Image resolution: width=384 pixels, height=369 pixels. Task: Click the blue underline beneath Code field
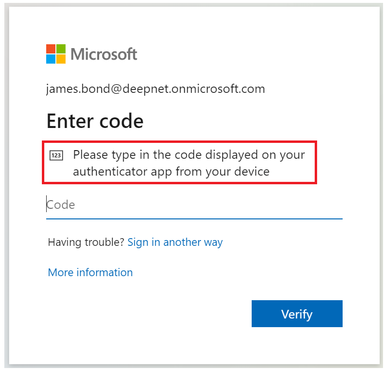(194, 219)
